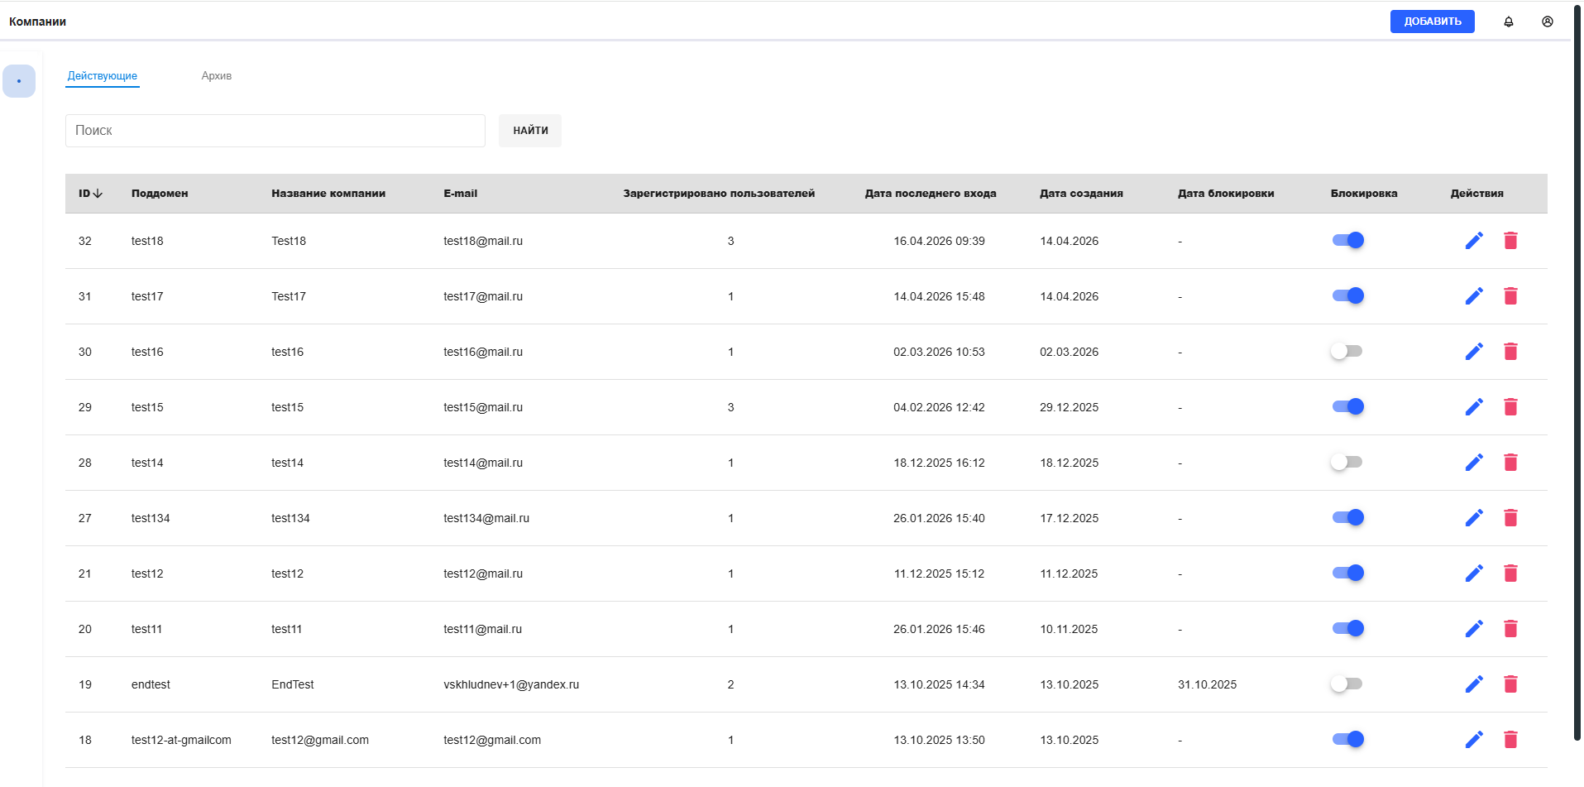Open notifications bell
1584x787 pixels.
pos(1509,22)
